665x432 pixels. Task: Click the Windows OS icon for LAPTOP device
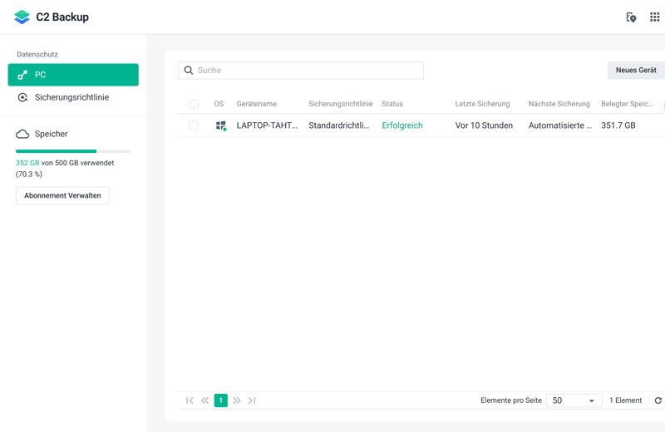220,125
